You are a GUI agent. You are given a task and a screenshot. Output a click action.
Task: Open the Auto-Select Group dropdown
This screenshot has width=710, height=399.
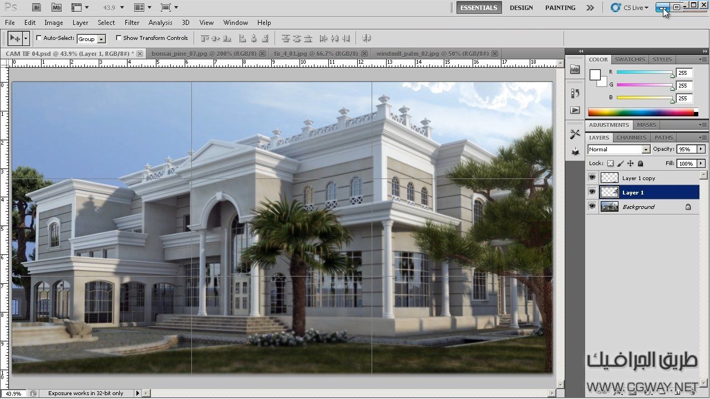(x=102, y=39)
